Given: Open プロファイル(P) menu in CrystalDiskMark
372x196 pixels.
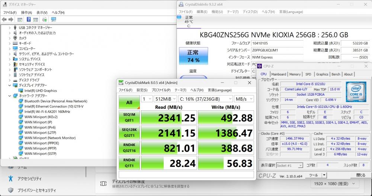Looking at the screenshot, I should [x=161, y=90].
